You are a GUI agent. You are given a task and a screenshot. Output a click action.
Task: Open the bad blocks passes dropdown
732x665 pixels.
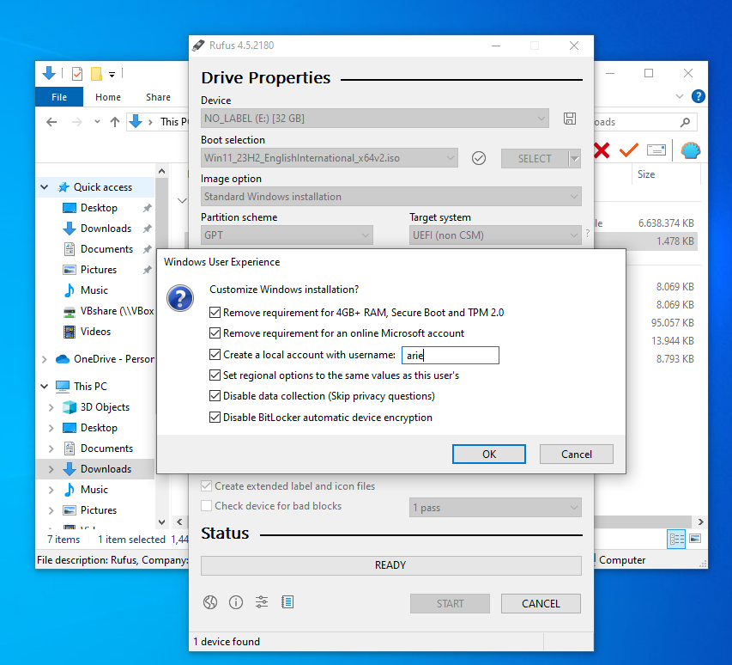click(x=495, y=508)
